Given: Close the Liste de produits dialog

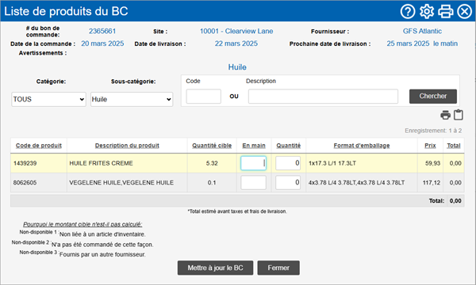Looking at the screenshot, I should click(x=464, y=12).
